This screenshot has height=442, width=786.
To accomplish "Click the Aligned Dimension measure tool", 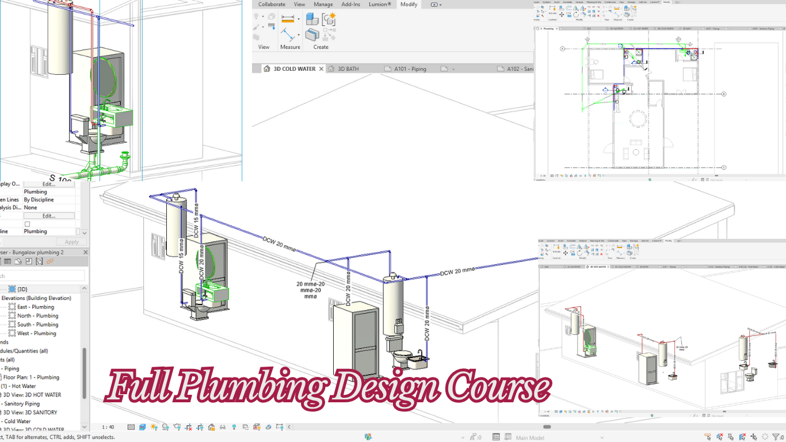I will pos(288,19).
